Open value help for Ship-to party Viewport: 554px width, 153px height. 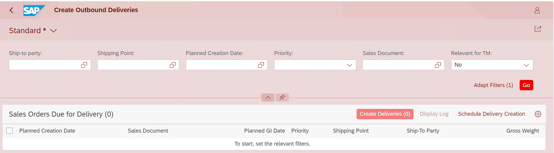(x=84, y=65)
